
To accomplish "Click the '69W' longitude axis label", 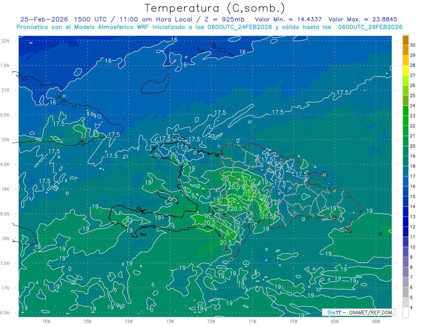I will pos(335,321).
